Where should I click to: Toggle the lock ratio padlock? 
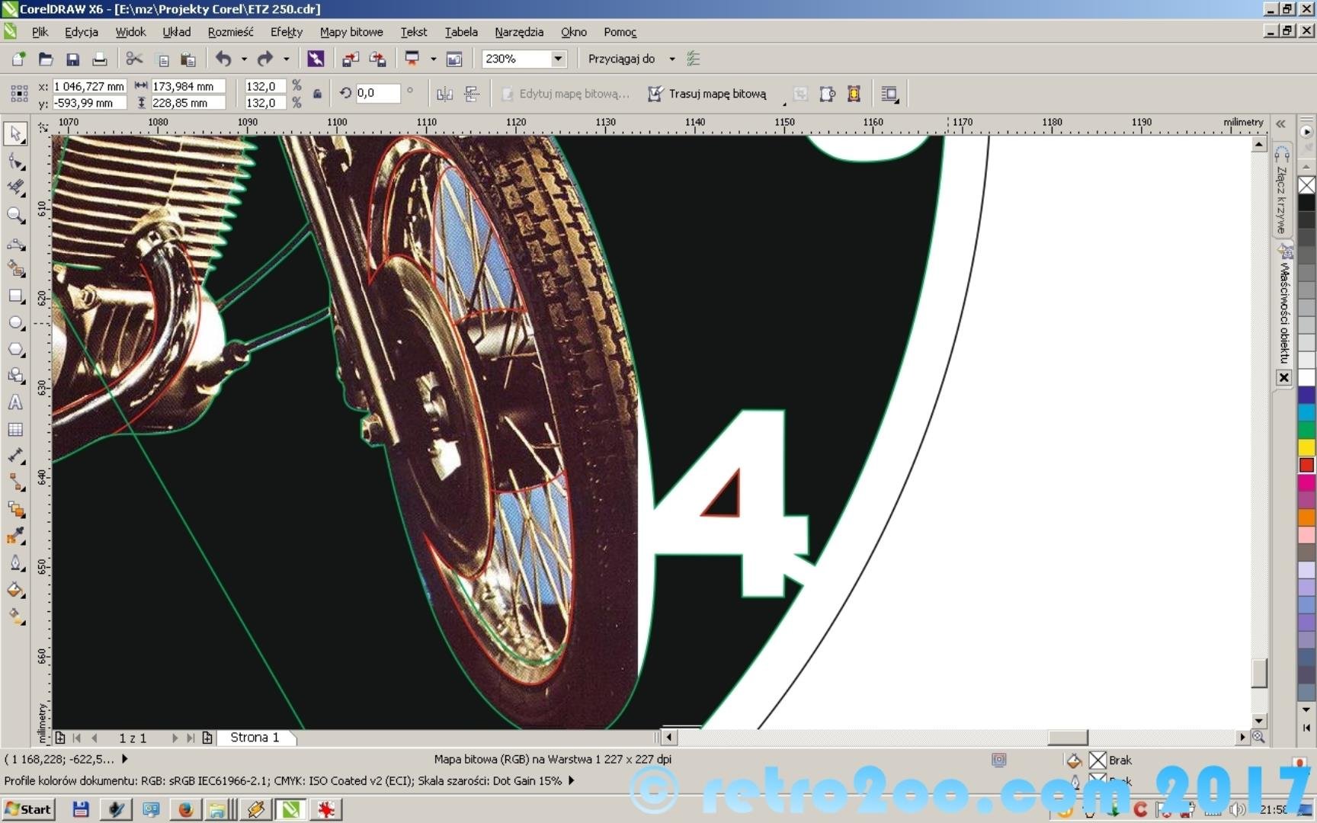coord(317,94)
